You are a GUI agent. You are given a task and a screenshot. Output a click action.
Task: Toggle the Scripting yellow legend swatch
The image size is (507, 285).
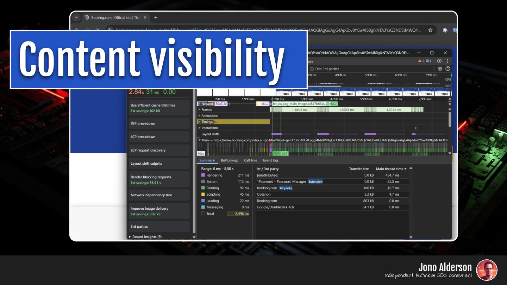[203, 195]
